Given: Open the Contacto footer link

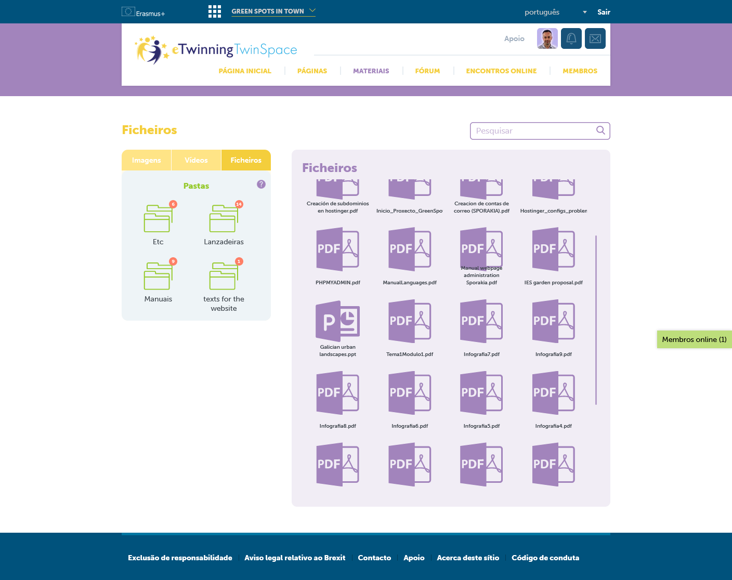Looking at the screenshot, I should coord(374,558).
